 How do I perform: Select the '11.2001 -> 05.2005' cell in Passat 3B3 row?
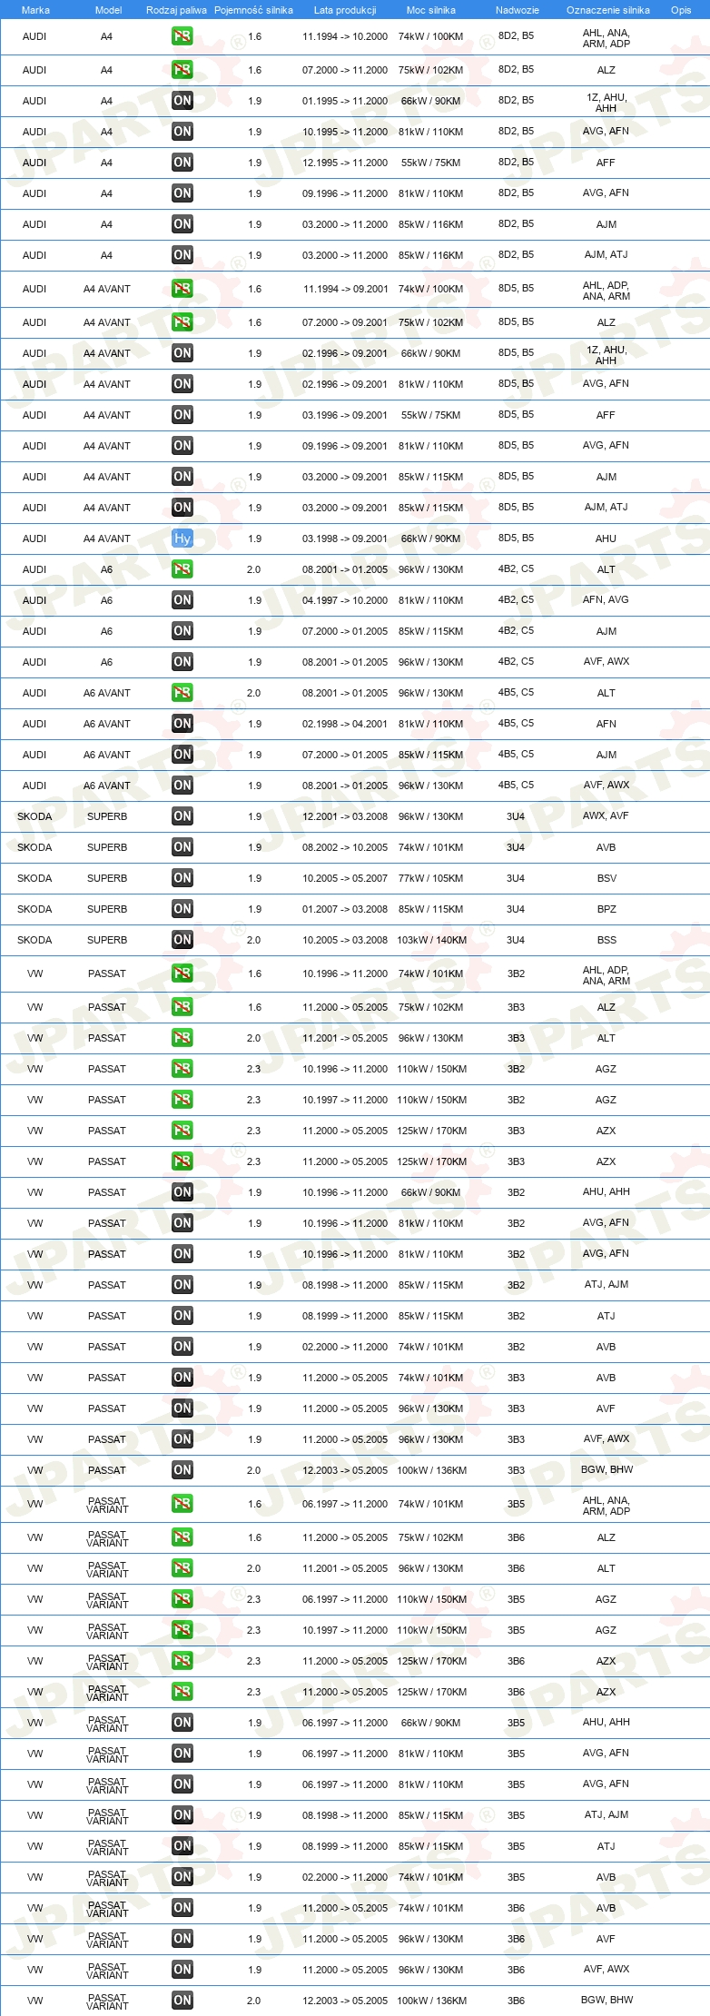tap(345, 1038)
